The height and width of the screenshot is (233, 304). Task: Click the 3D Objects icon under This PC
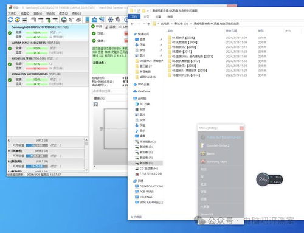coord(137,104)
